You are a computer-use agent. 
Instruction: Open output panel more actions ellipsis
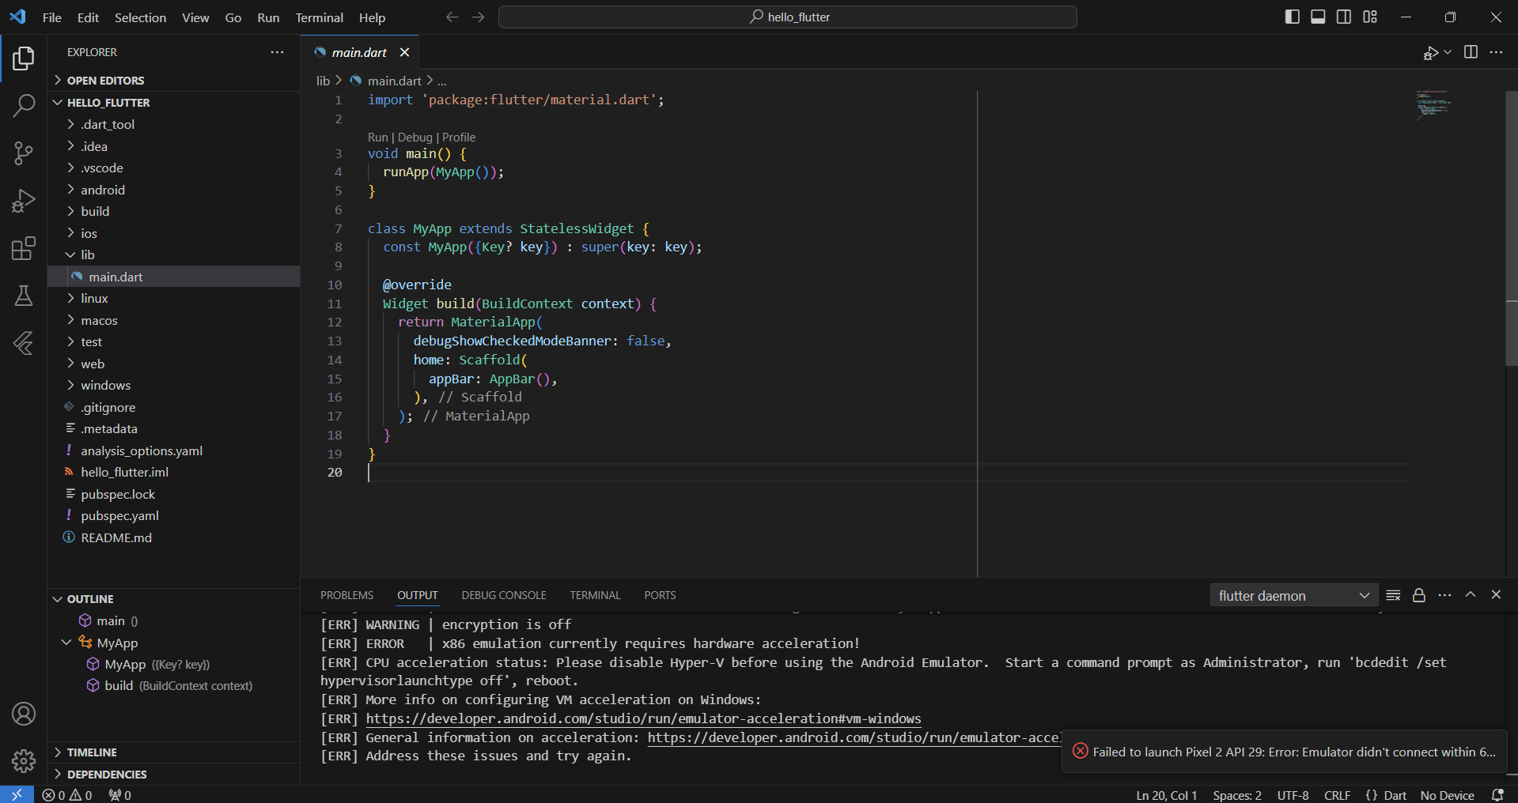[1444, 595]
